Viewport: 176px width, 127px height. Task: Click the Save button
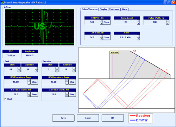click(x=63, y=118)
